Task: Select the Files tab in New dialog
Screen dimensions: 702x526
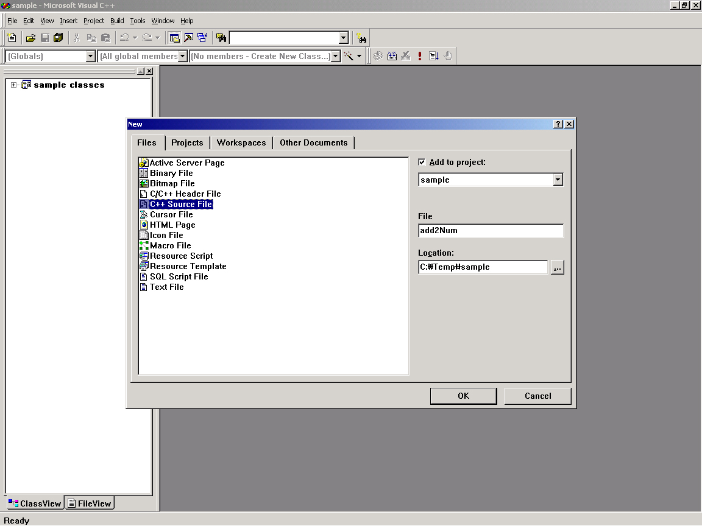Action: coord(147,142)
